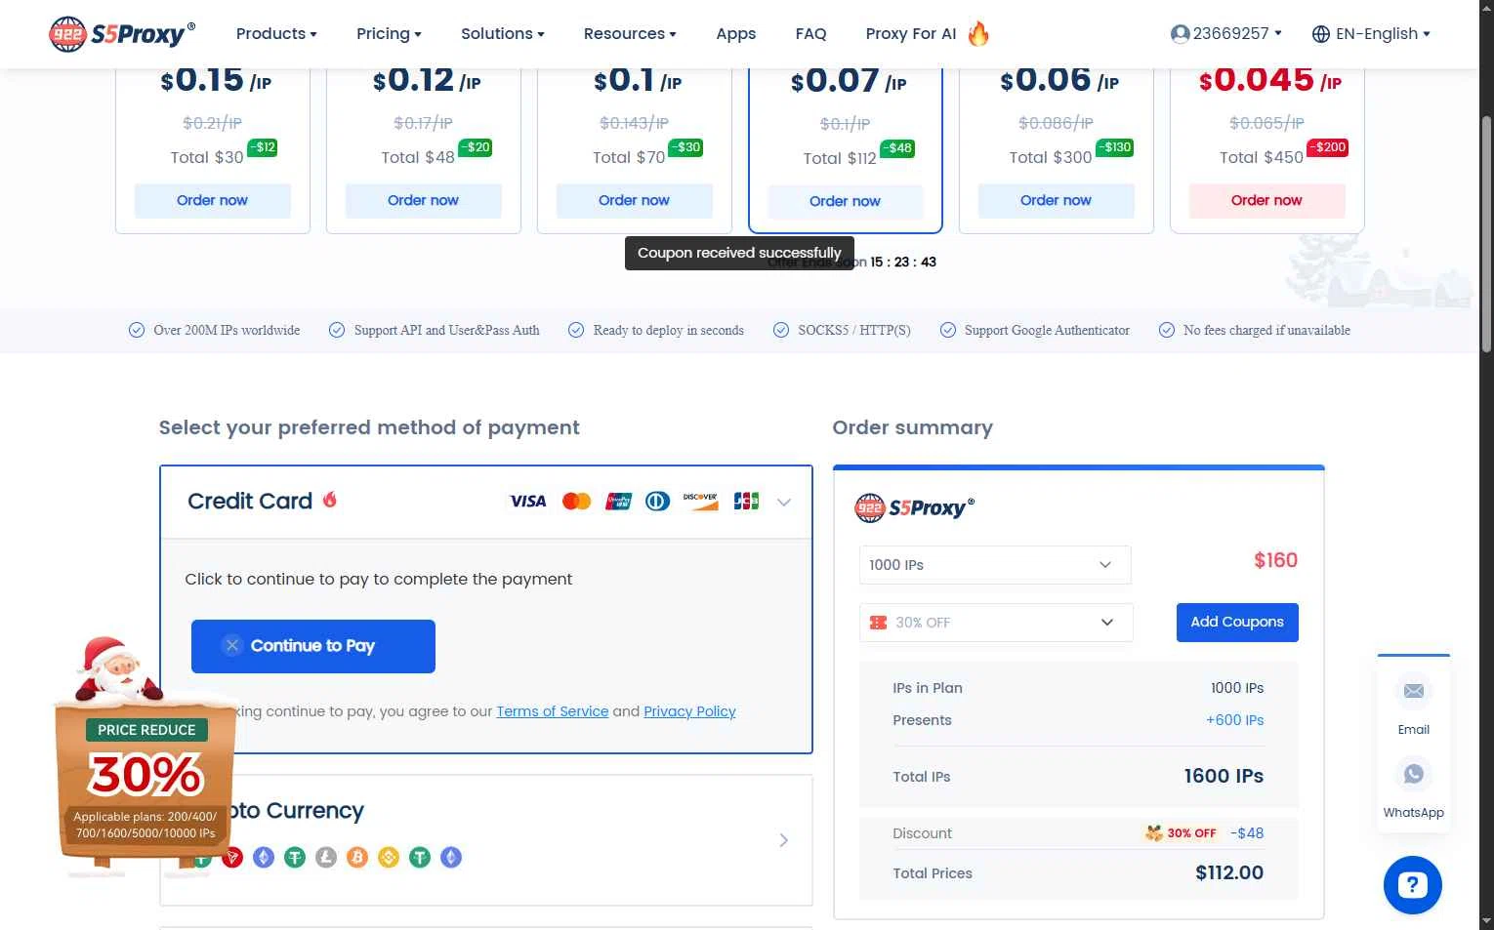Click the +600 IPs presents value

(1234, 720)
